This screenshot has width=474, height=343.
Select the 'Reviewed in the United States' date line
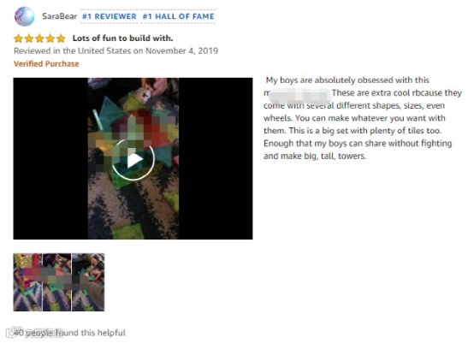116,50
